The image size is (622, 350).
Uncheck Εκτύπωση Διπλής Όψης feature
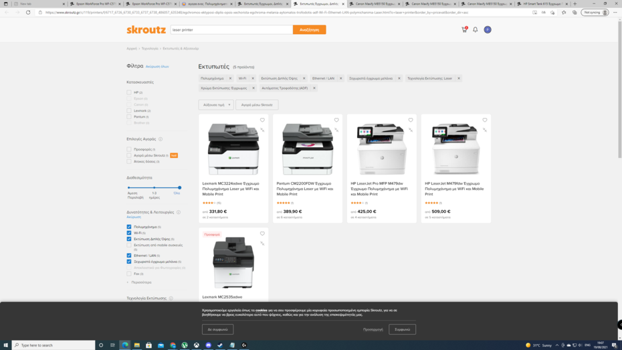(129, 239)
